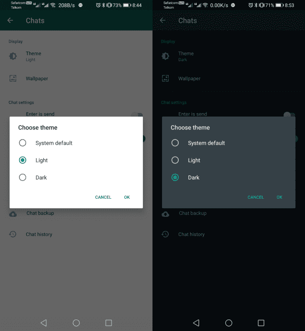Choose System default in dark dialog
The image size is (305, 331).
[x=175, y=143]
